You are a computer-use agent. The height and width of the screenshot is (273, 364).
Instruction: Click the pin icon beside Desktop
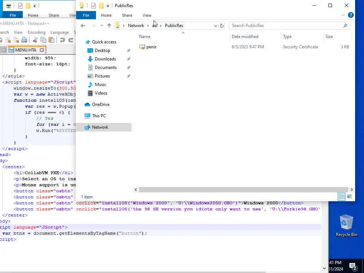click(128, 50)
